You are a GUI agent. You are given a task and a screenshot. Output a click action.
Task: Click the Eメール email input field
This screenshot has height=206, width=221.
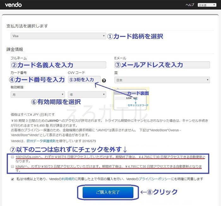(162, 65)
